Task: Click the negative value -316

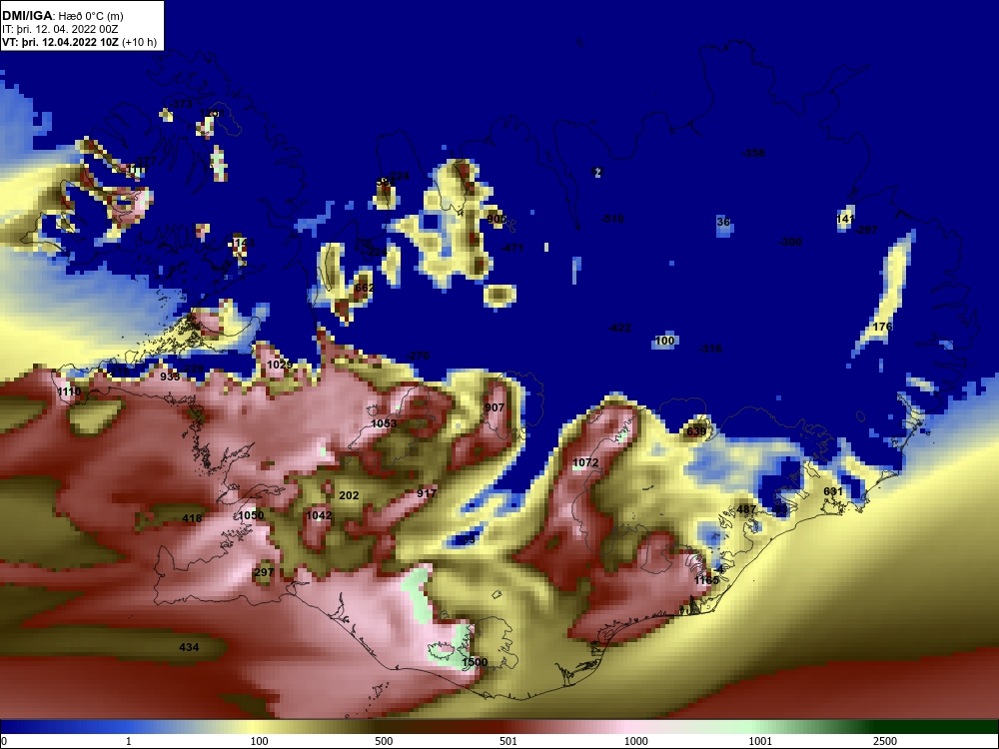Action: pyautogui.click(x=710, y=349)
